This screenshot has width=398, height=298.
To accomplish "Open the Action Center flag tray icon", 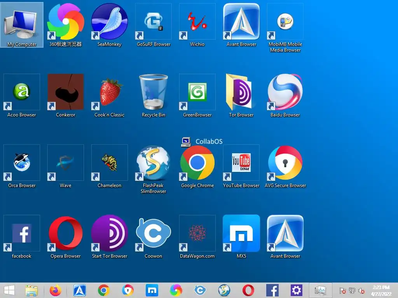I will (343, 291).
